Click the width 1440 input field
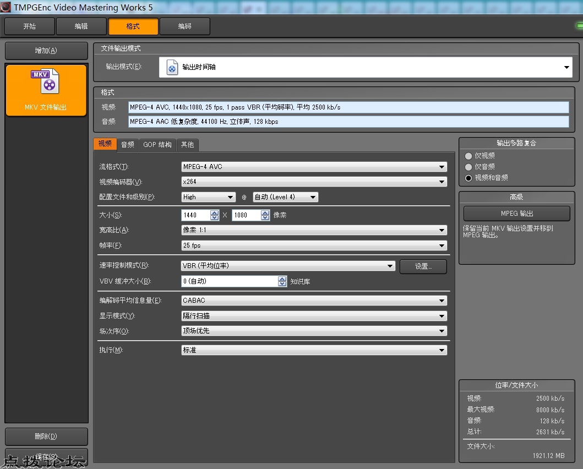Screen dimensions: 583x469 [195, 215]
